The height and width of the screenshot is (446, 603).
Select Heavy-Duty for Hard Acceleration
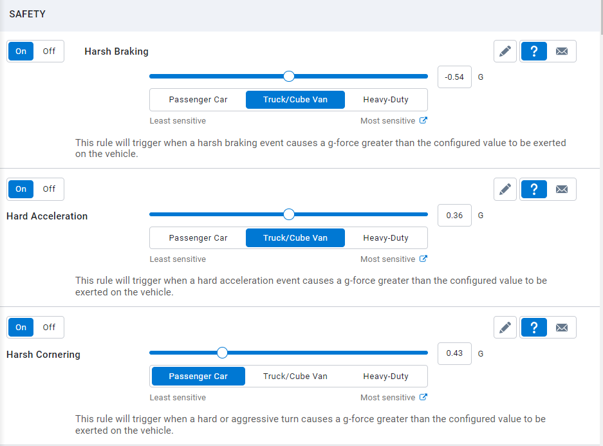[x=386, y=237]
